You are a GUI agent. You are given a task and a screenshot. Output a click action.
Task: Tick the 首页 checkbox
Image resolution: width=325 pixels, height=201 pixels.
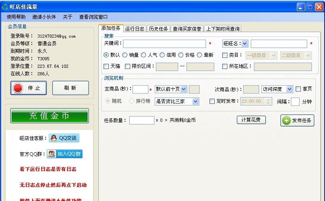(x=298, y=89)
